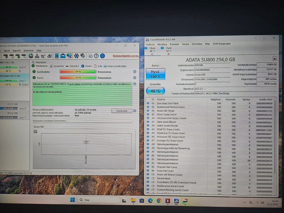284x213 pixels.
Task: Show hidden tray icons chevron
Action: 245,202
